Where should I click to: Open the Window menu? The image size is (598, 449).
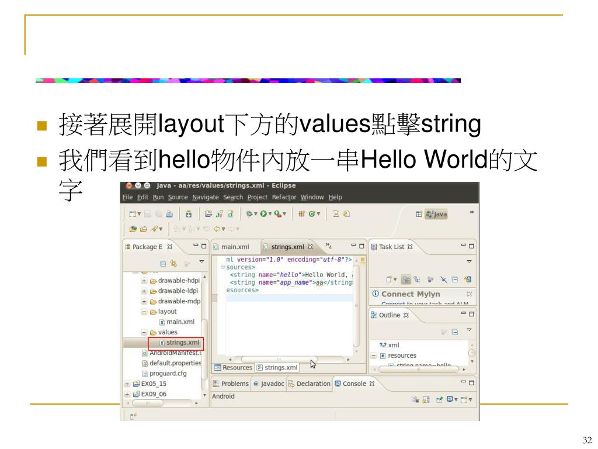[x=312, y=197]
